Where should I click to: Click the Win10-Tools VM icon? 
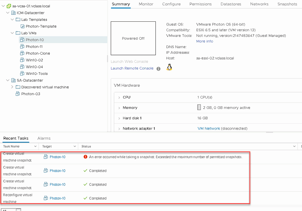pos(22,73)
